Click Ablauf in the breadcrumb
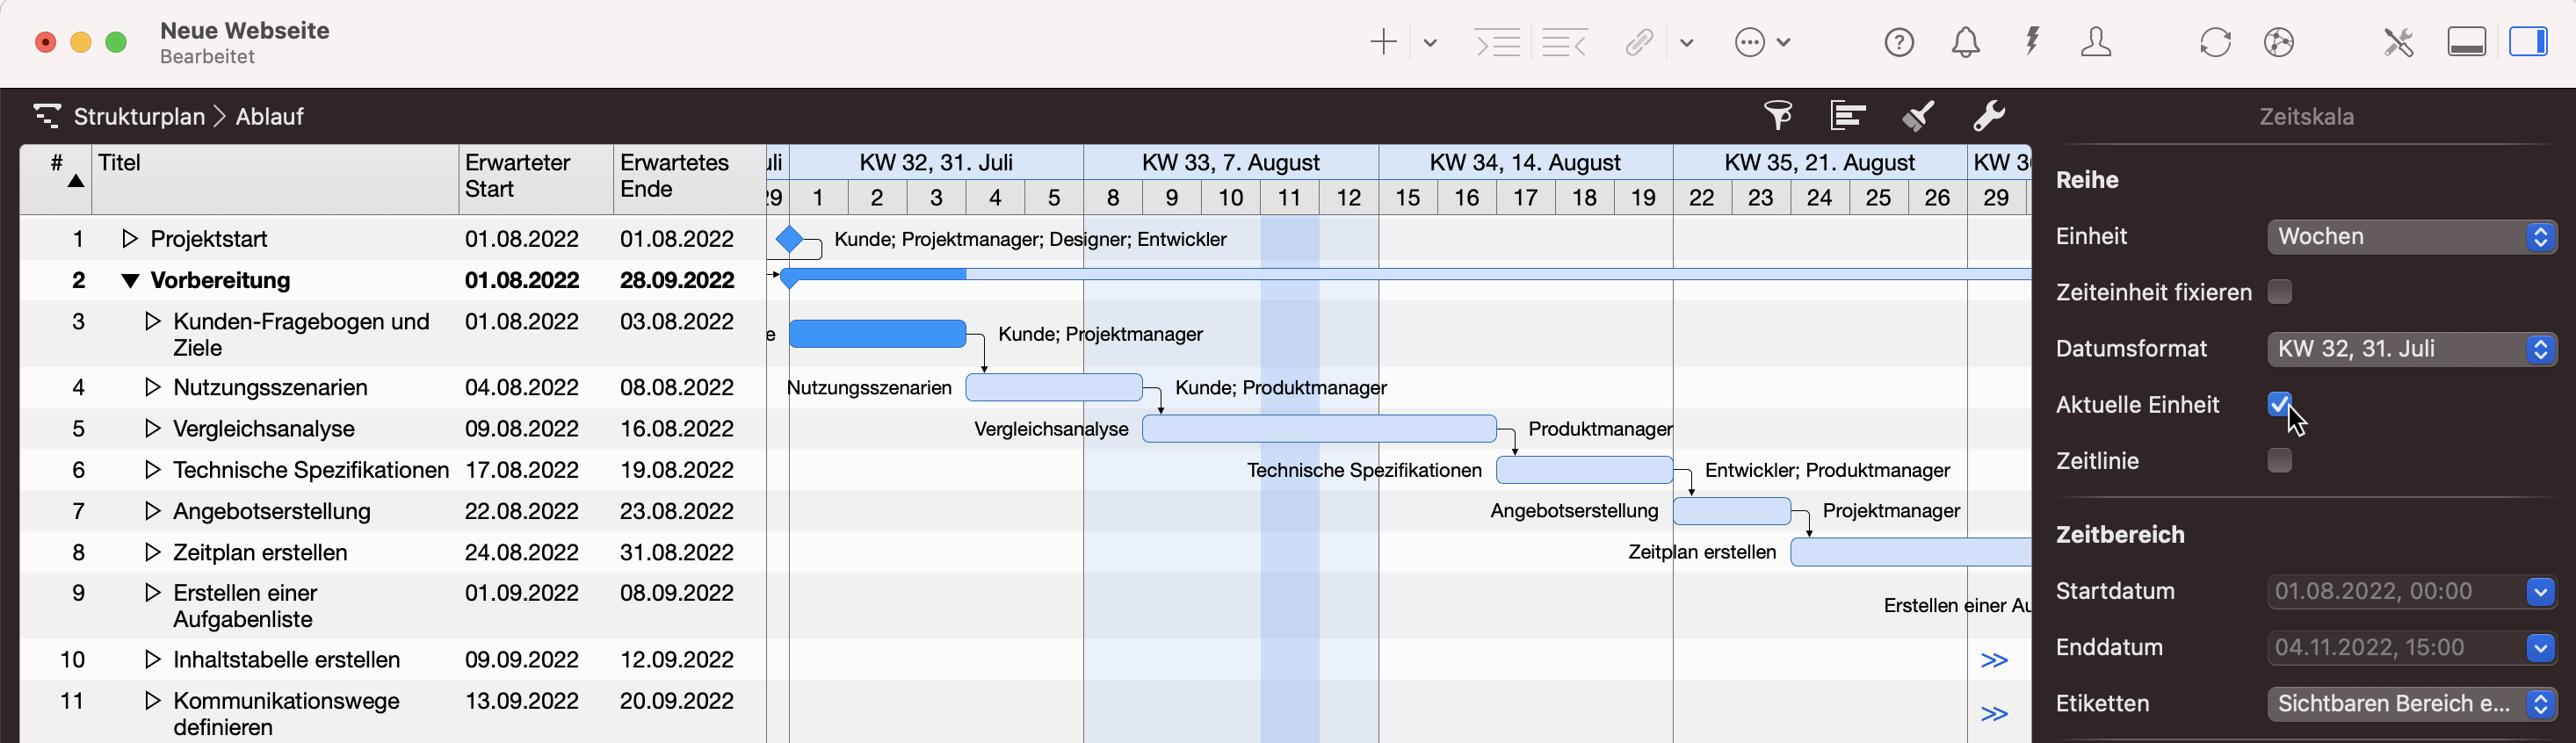2576x743 pixels. pos(269,117)
